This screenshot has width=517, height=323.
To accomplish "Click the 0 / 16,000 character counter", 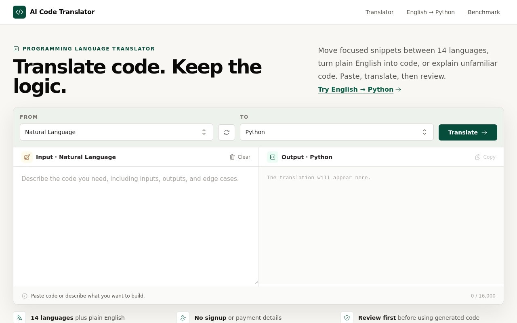I will click(x=483, y=296).
